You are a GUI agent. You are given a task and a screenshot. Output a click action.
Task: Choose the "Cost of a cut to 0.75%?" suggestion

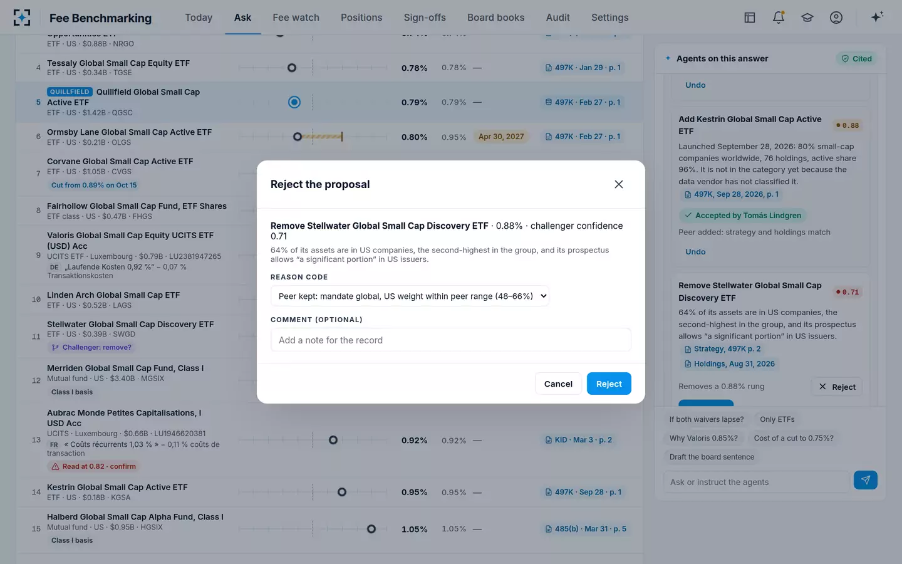(x=794, y=438)
